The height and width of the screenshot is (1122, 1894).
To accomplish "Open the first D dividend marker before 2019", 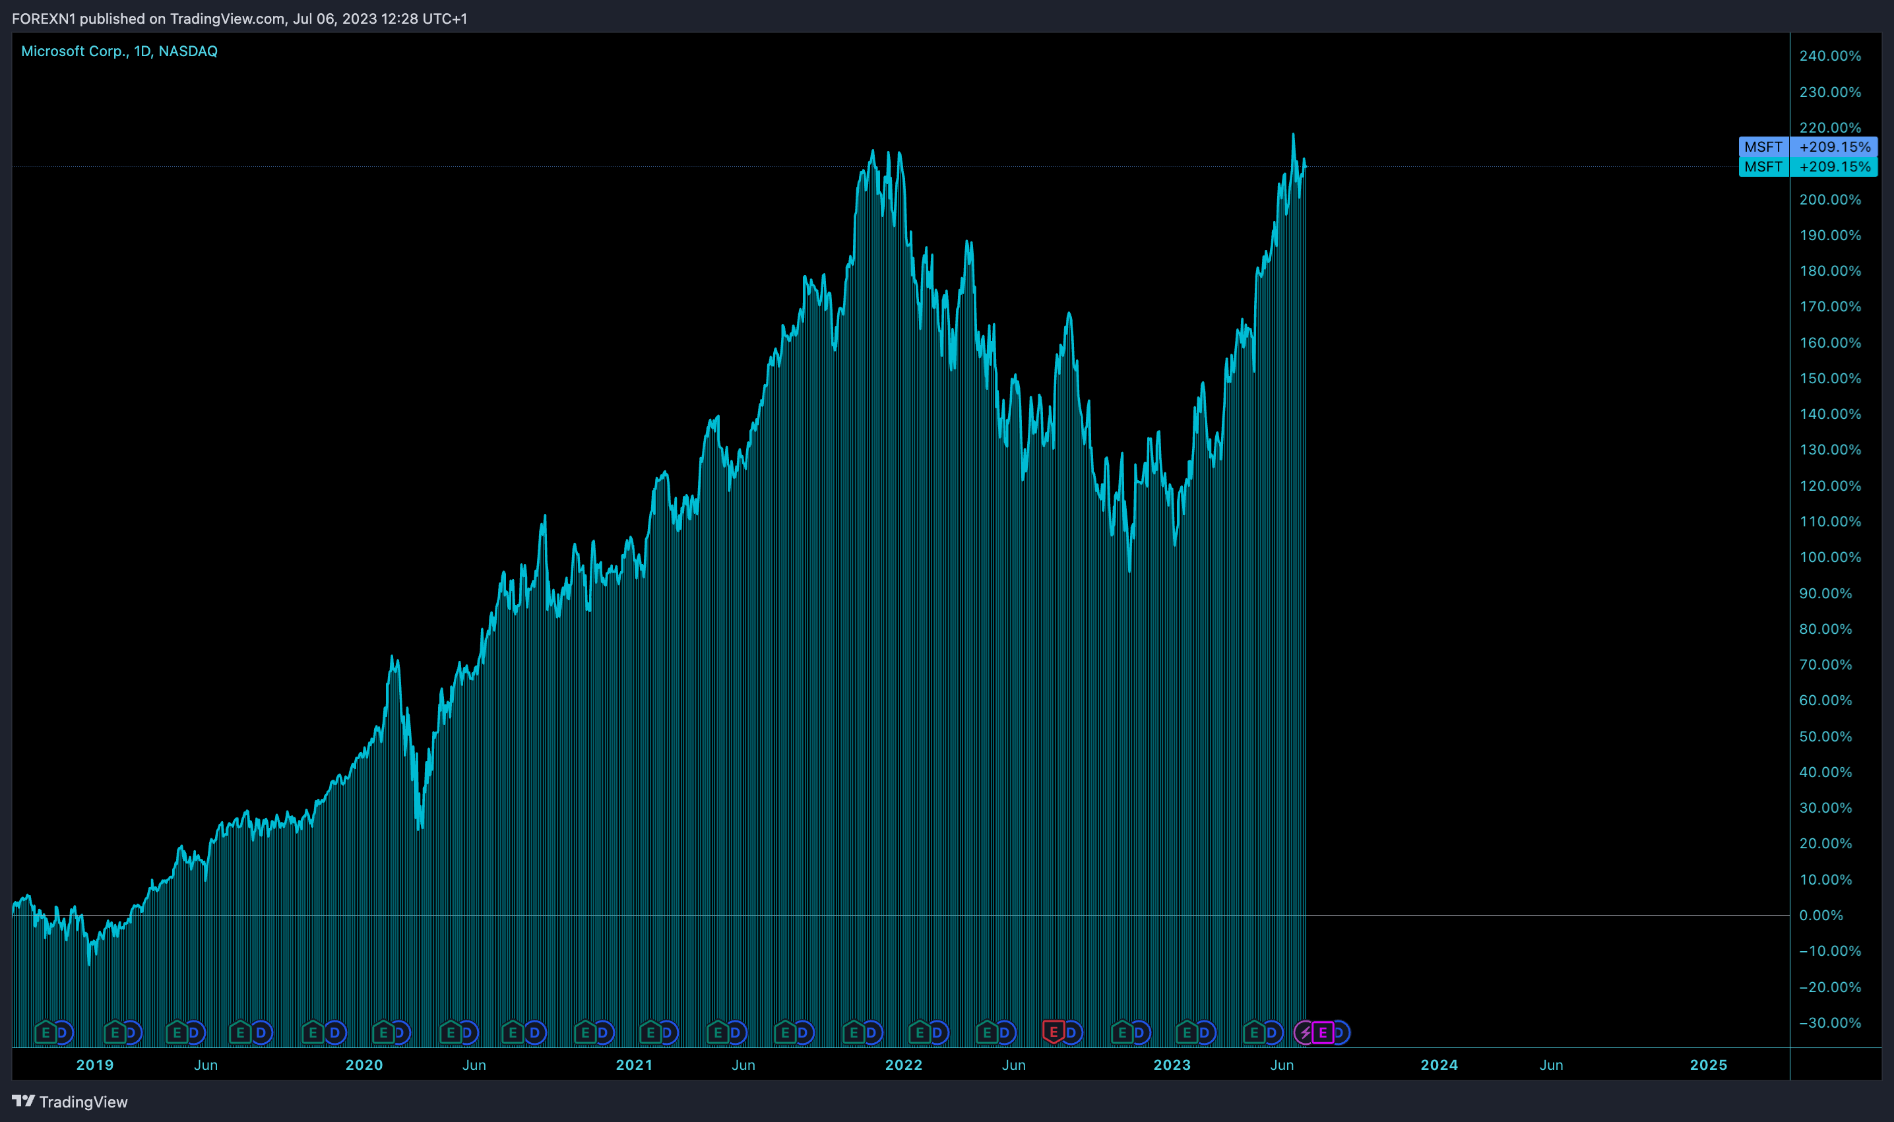I will pyautogui.click(x=63, y=1032).
